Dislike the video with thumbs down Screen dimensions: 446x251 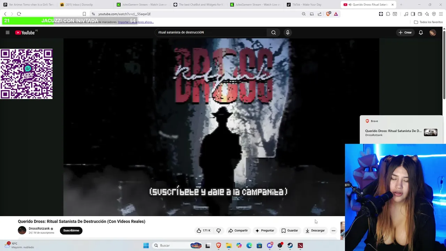point(218,230)
